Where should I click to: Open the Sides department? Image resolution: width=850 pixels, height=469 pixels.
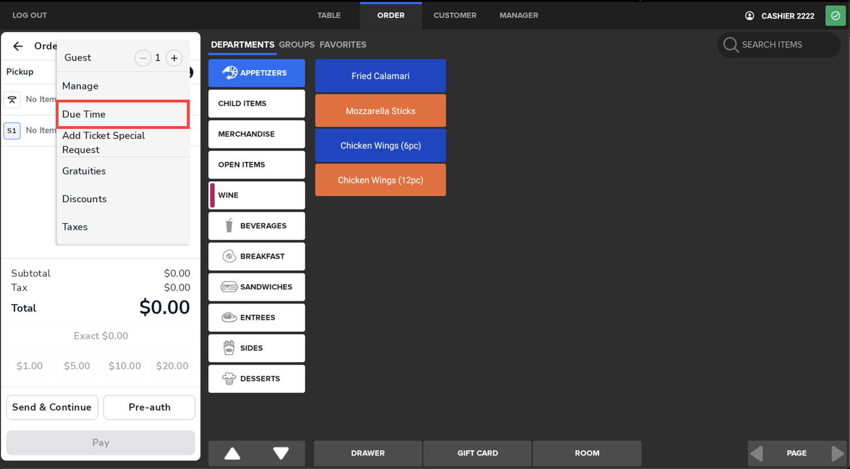[257, 348]
